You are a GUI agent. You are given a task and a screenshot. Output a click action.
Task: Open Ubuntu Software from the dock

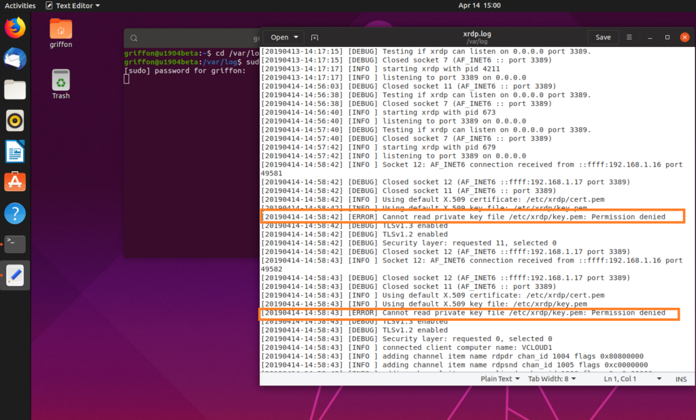[x=15, y=182]
